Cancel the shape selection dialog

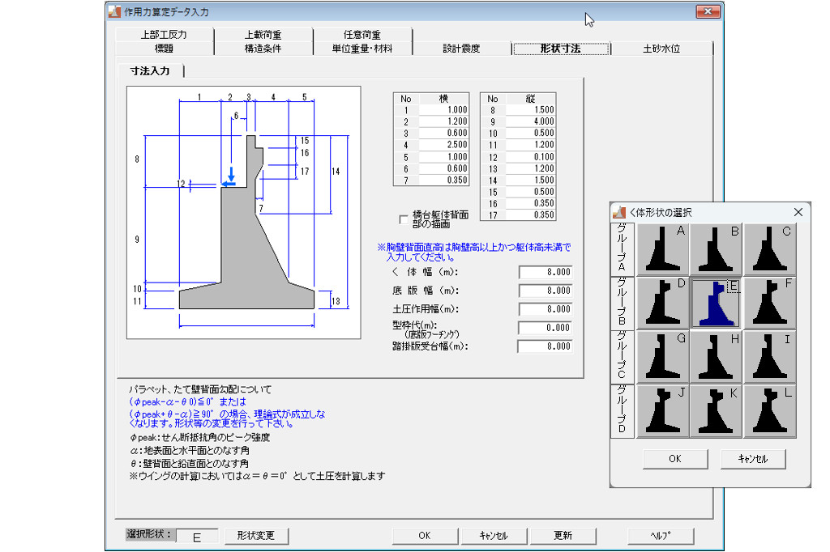[x=753, y=459]
